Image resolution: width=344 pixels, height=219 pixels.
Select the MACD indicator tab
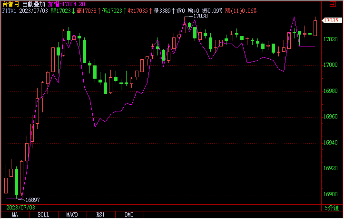click(x=72, y=215)
